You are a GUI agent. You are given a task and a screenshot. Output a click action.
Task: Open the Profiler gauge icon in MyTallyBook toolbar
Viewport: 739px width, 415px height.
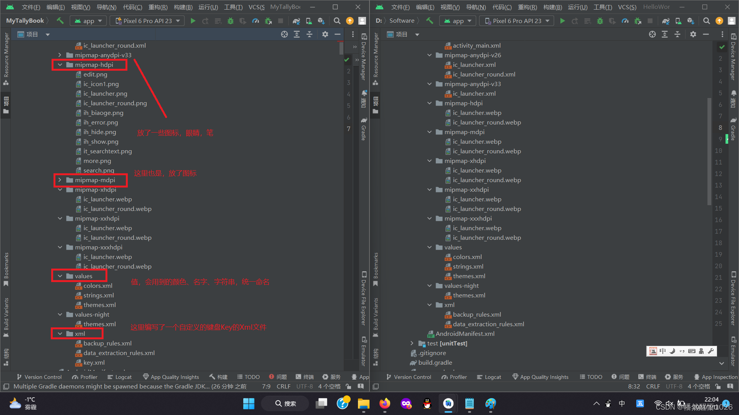(256, 21)
